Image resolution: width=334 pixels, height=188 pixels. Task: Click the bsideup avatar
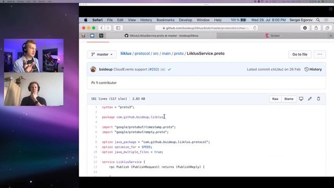93,69
